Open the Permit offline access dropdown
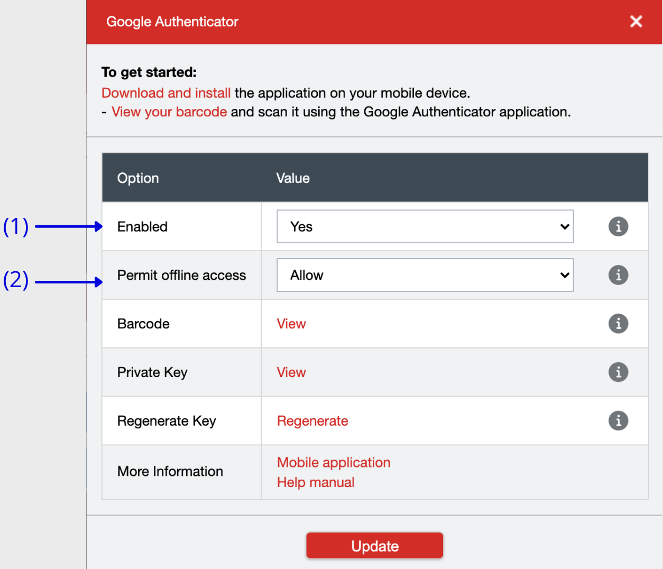Viewport: 663px width, 569px height. point(425,275)
